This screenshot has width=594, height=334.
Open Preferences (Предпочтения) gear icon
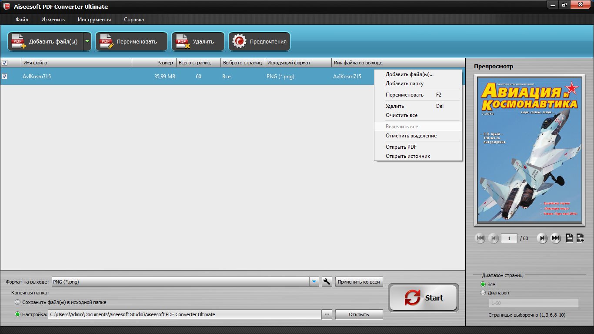pyautogui.click(x=239, y=42)
